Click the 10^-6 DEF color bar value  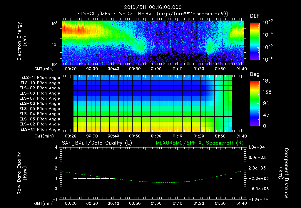point(268,59)
